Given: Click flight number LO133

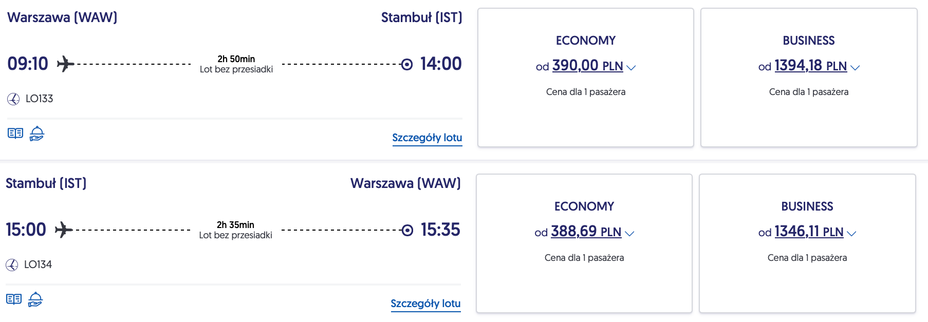Looking at the screenshot, I should point(40,99).
